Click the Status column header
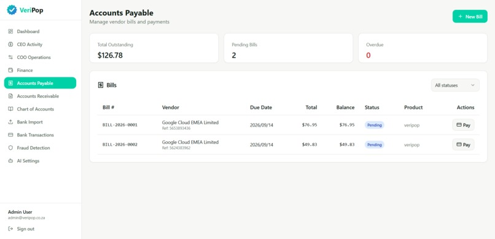The width and height of the screenshot is (495, 239). click(x=372, y=108)
